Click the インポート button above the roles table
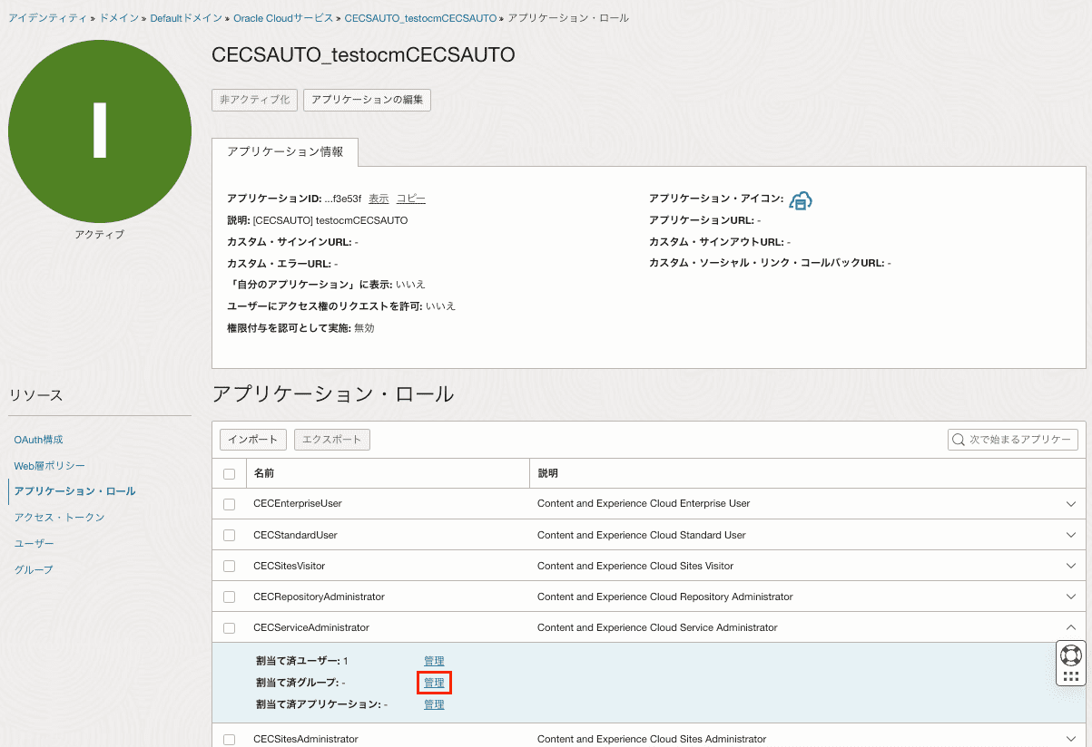Screen dimensions: 1092x747 click(252, 439)
